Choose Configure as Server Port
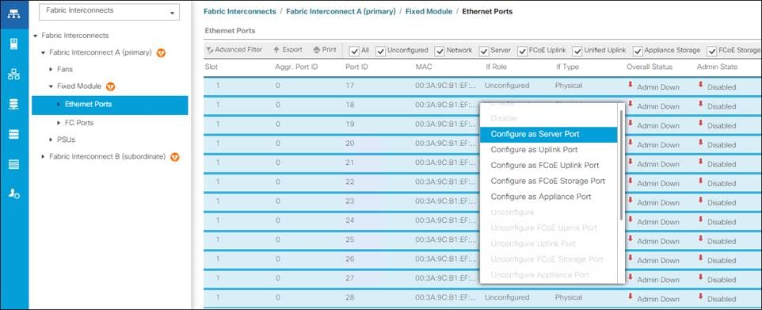This screenshot has width=762, height=310. click(x=548, y=134)
